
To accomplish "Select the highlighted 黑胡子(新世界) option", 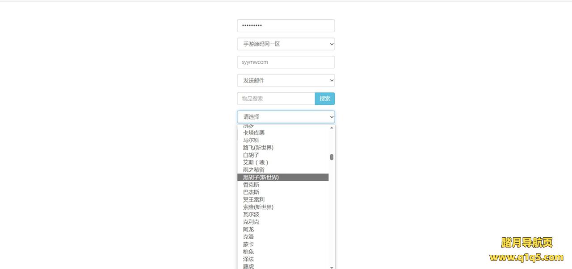I will click(x=261, y=178).
